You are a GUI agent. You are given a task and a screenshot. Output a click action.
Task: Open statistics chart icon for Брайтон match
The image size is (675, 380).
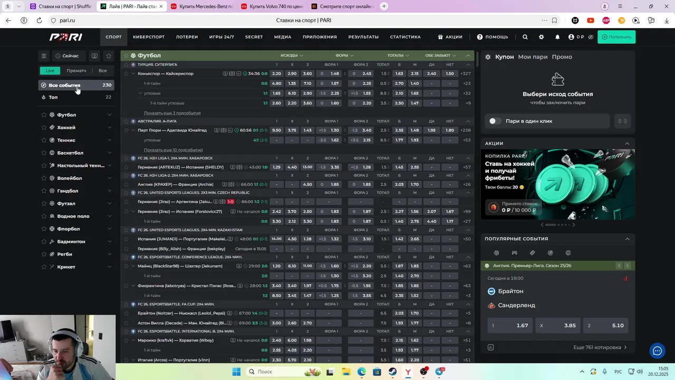tap(490, 347)
